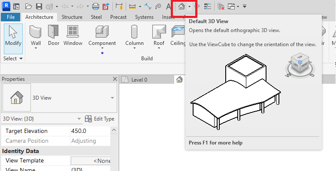The height and width of the screenshot is (171, 336).
Task: Select the Modify arrow tool
Action: coord(13,39)
